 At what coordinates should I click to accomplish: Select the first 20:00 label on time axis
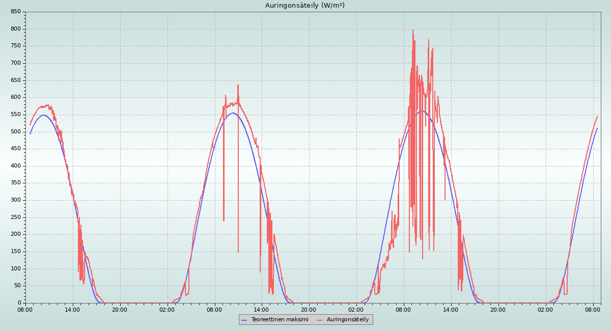pyautogui.click(x=120, y=309)
